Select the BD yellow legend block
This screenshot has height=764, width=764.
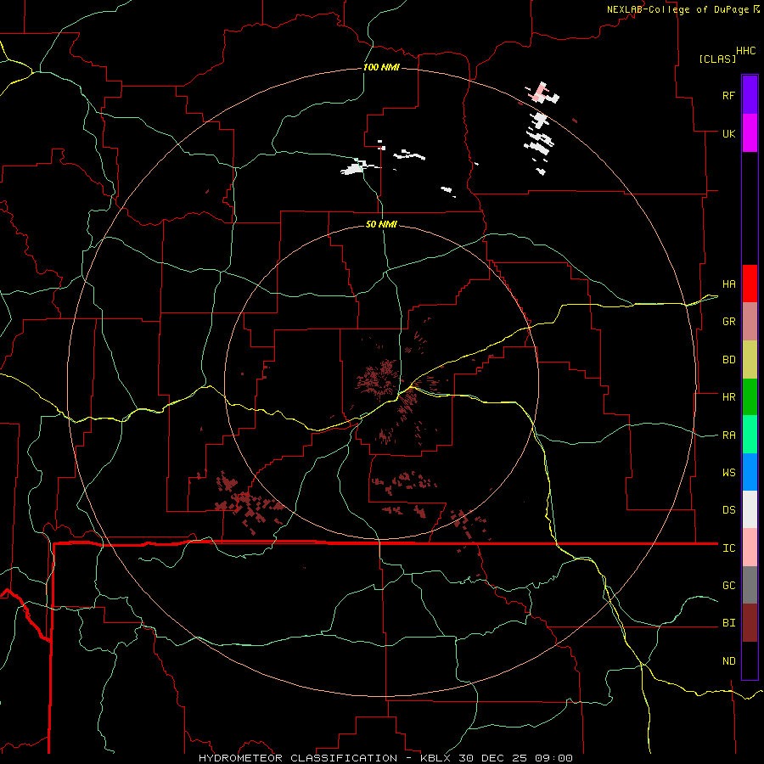coord(750,360)
